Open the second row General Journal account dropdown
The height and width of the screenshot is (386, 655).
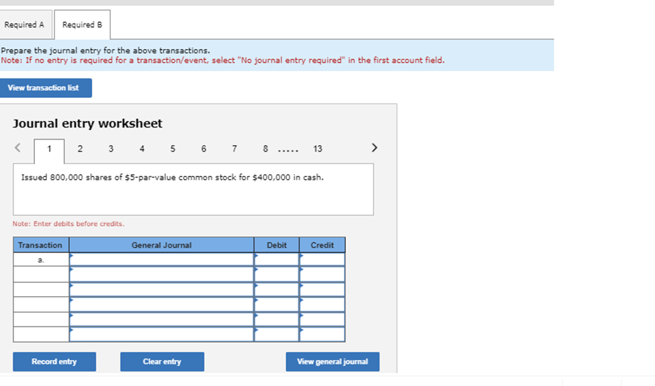tap(162, 275)
